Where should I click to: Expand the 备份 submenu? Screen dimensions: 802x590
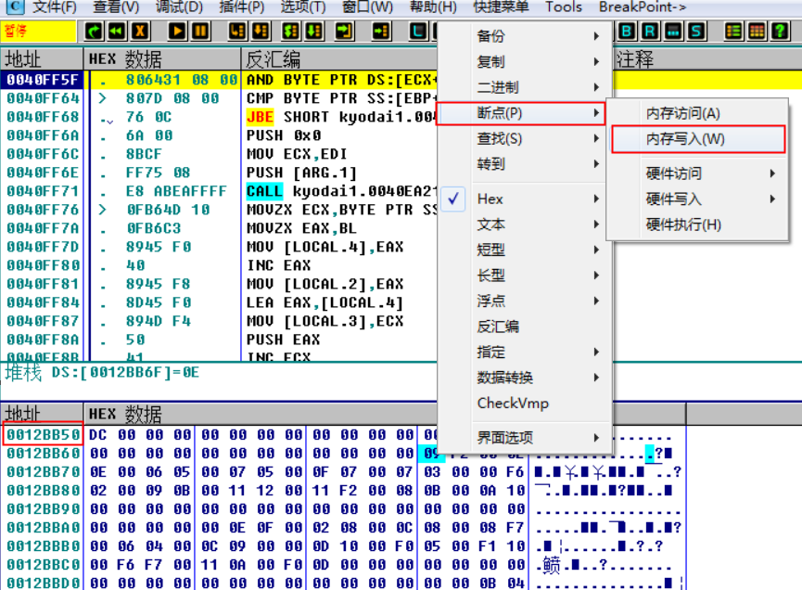pyautogui.click(x=524, y=36)
